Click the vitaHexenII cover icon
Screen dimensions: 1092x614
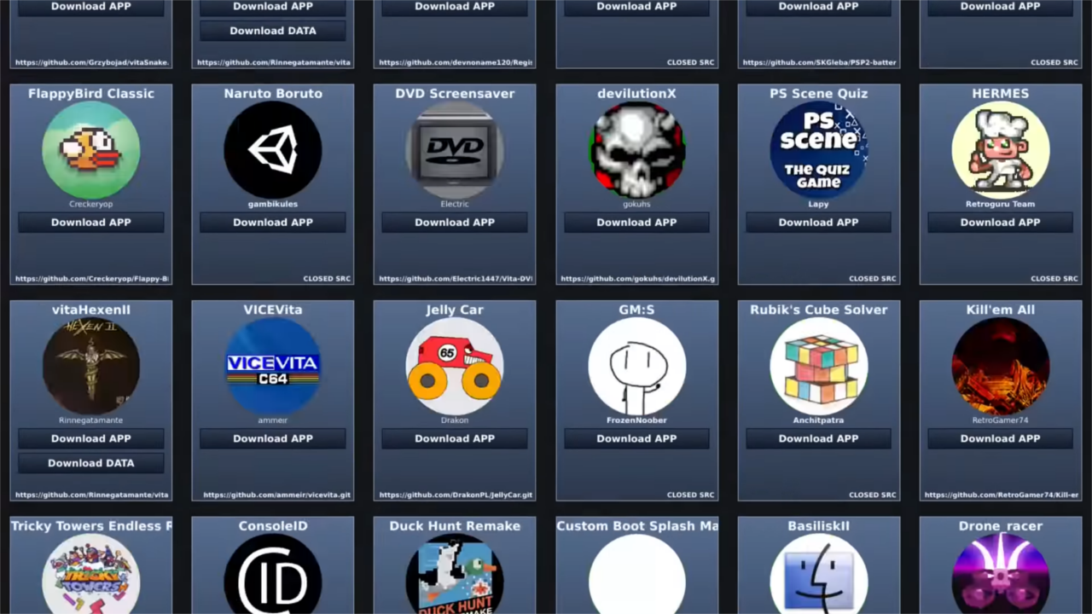pyautogui.click(x=90, y=366)
